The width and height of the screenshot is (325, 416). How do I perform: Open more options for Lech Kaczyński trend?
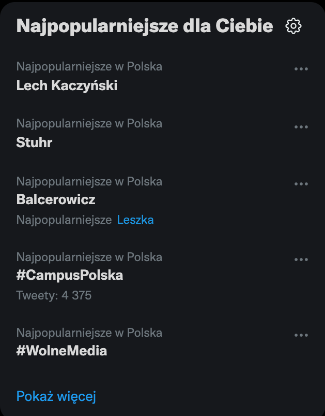(301, 69)
